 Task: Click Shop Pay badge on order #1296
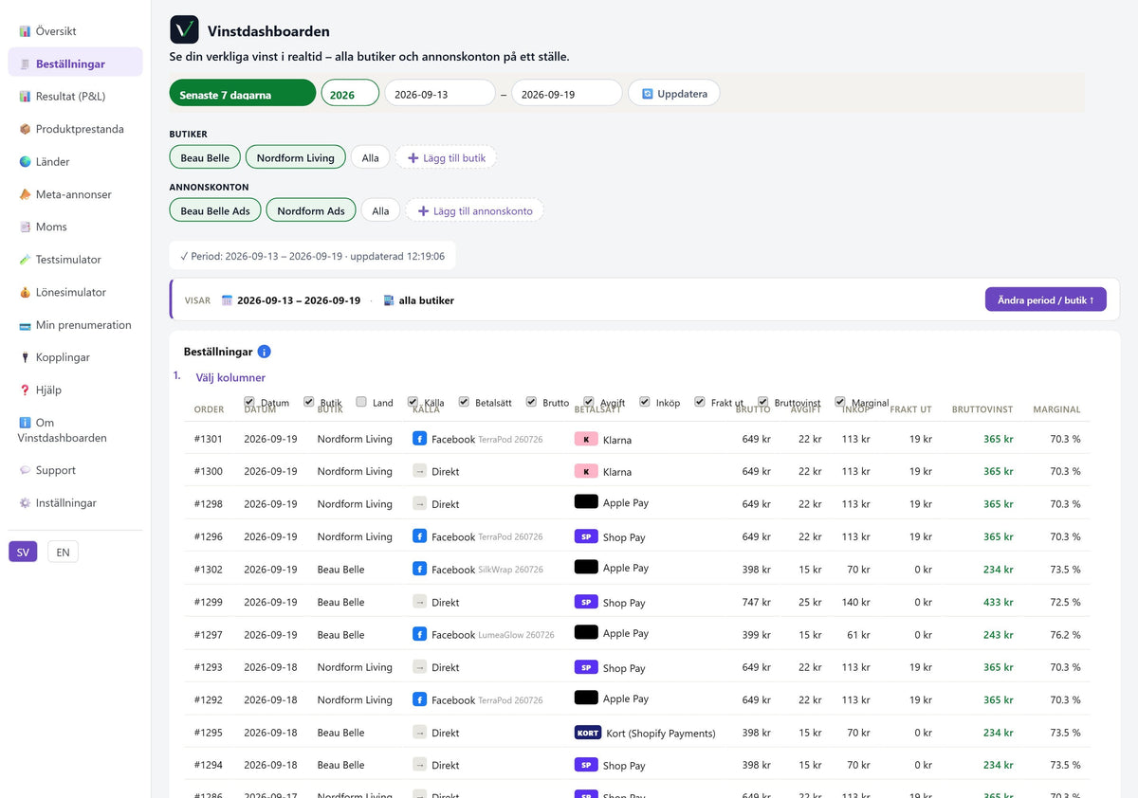587,536
